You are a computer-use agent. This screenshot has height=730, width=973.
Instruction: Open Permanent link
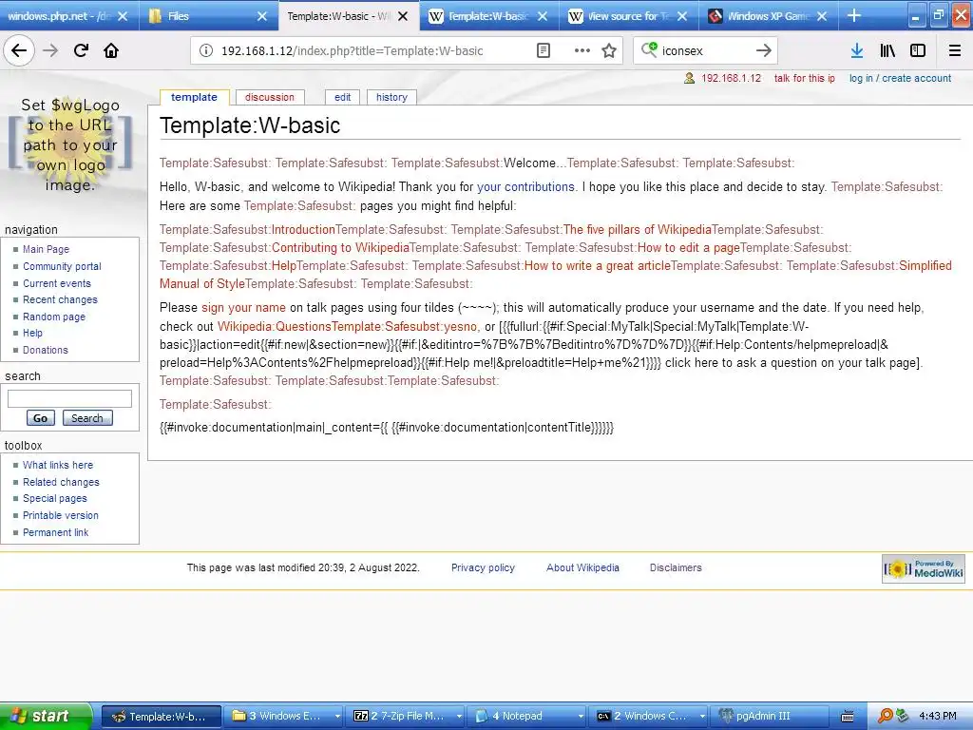point(55,532)
